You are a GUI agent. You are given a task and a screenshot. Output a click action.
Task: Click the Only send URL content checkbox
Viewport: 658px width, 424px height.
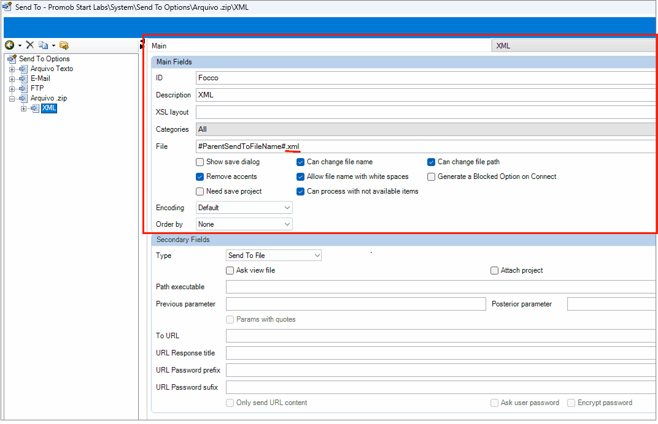coord(230,403)
